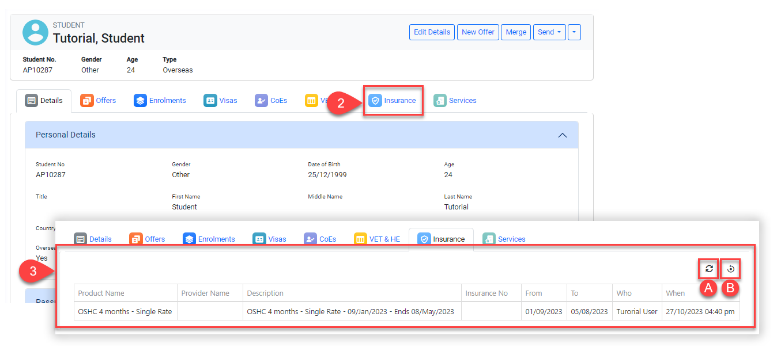Open the Visas tab in upper row
The height and width of the screenshot is (355, 777).
pyautogui.click(x=221, y=101)
